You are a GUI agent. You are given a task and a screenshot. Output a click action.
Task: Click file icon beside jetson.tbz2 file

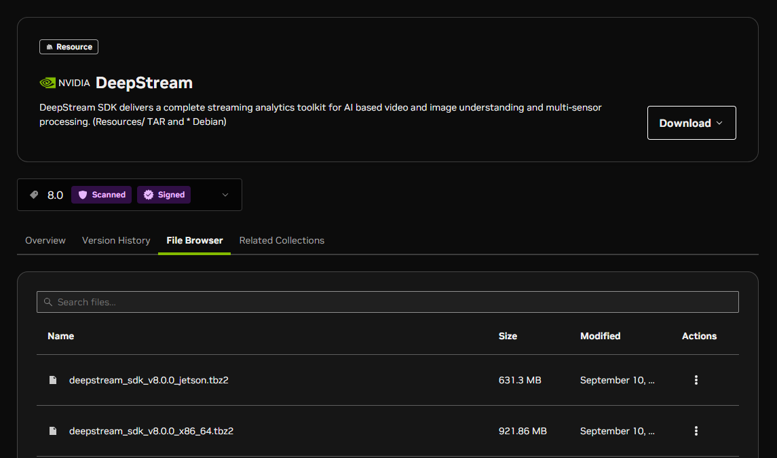pyautogui.click(x=53, y=380)
